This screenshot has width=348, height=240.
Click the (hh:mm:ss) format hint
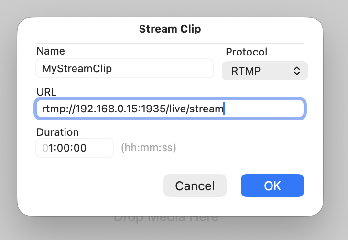tap(148, 148)
